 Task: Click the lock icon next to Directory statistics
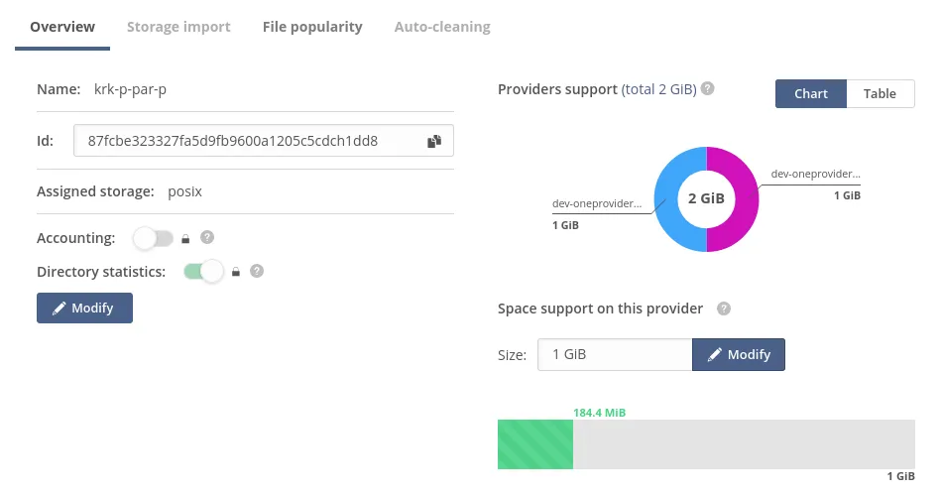[x=236, y=271]
